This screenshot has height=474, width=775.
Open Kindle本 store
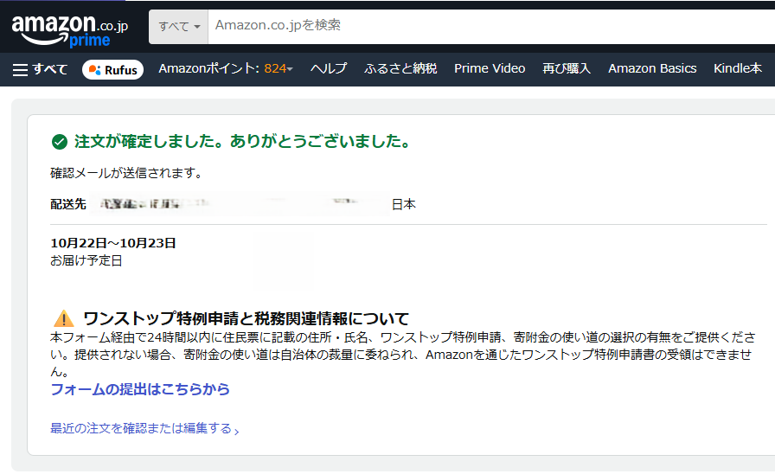pos(738,68)
